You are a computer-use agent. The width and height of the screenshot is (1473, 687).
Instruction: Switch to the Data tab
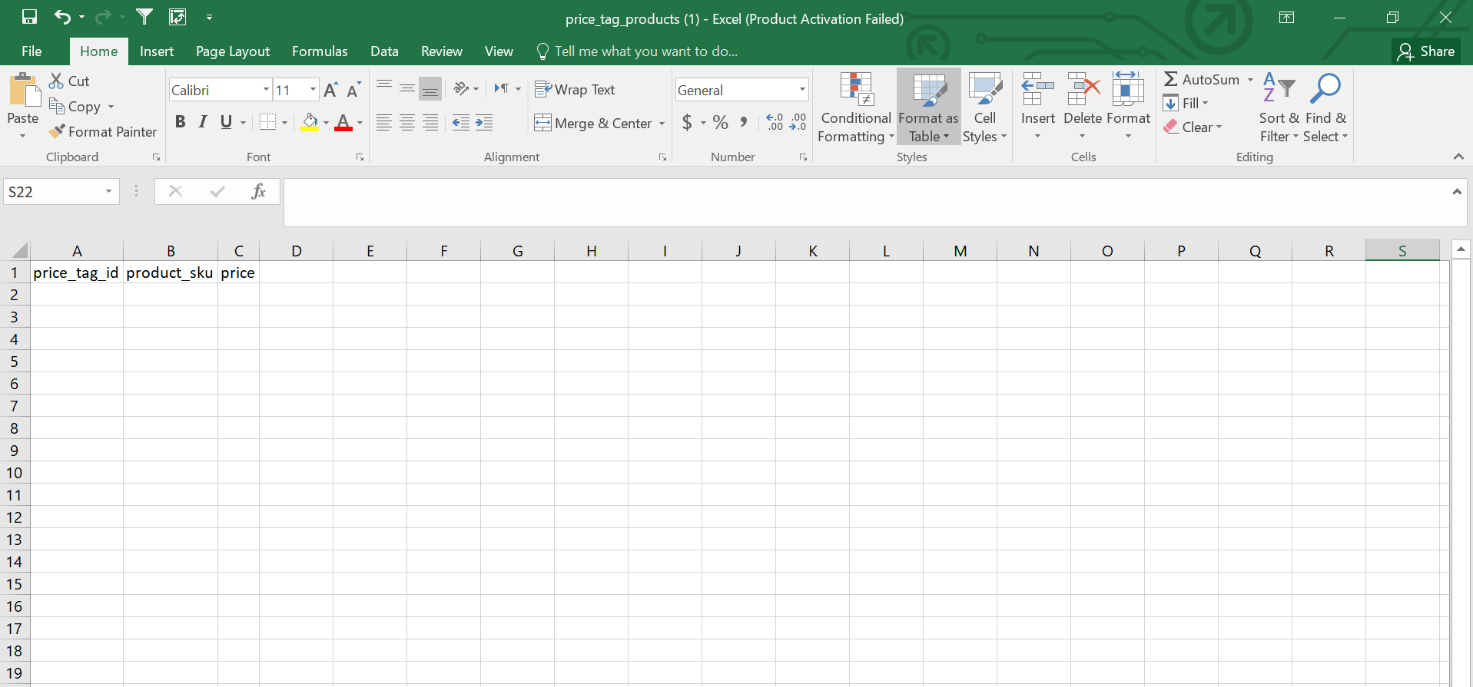tap(384, 51)
